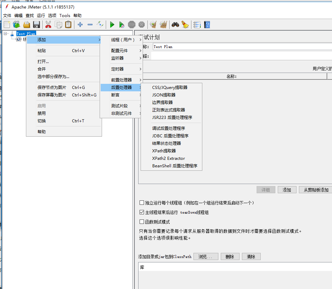Image resolution: width=332 pixels, height=289 pixels.
Task: Click the Copy icon in toolbar
Action: point(58,25)
